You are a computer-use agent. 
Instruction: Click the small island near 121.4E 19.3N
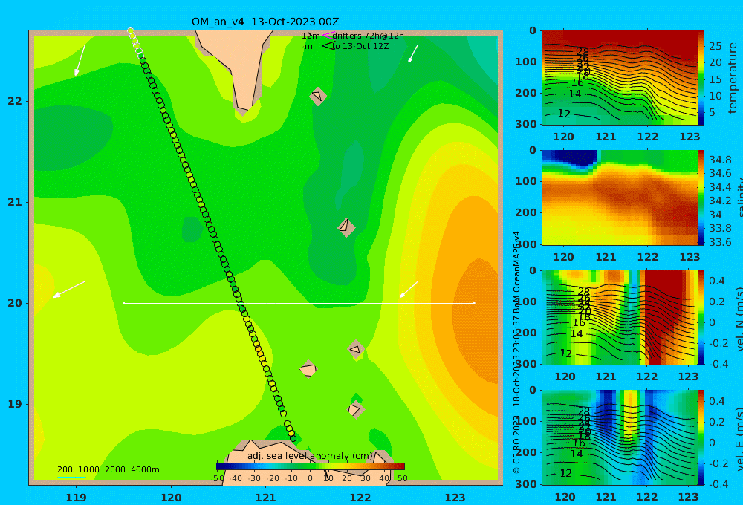pyautogui.click(x=308, y=369)
